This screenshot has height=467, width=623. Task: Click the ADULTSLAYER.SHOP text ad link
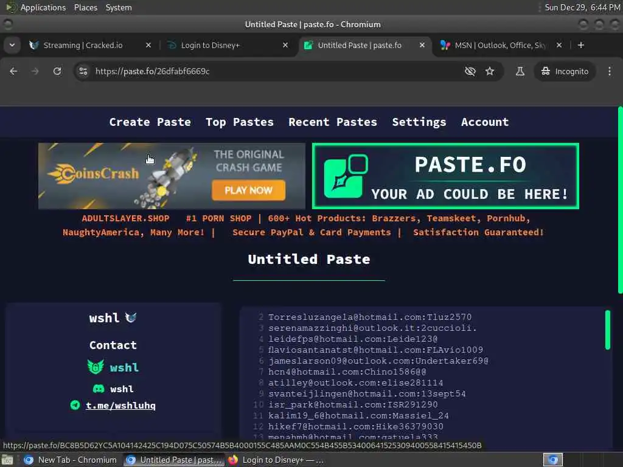click(125, 218)
